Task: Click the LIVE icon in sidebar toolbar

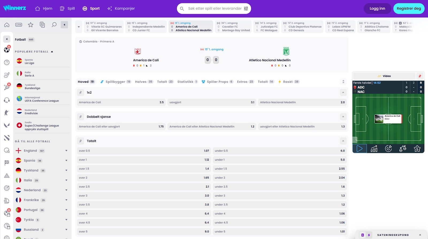Action: coord(19,25)
